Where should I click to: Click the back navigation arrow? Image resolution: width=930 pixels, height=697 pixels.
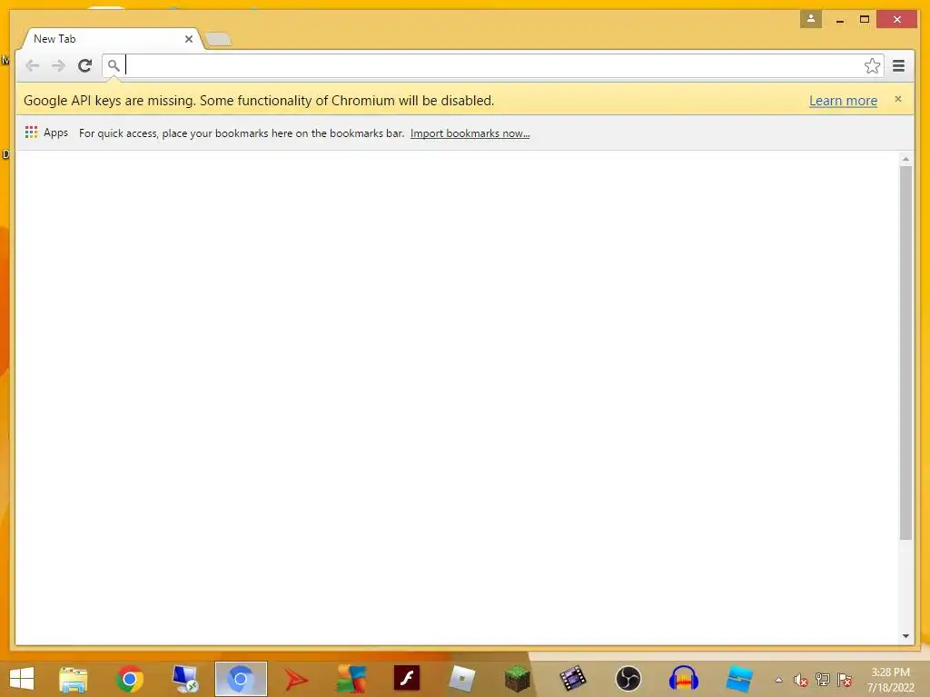click(33, 65)
